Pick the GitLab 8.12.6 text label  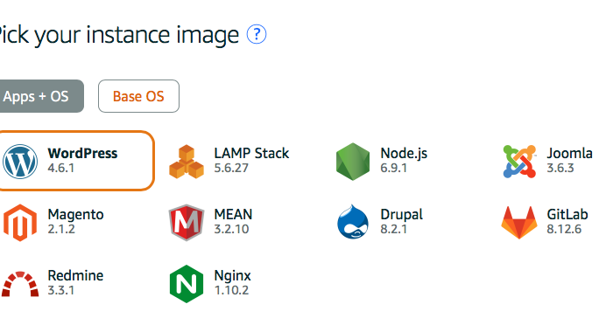(567, 221)
